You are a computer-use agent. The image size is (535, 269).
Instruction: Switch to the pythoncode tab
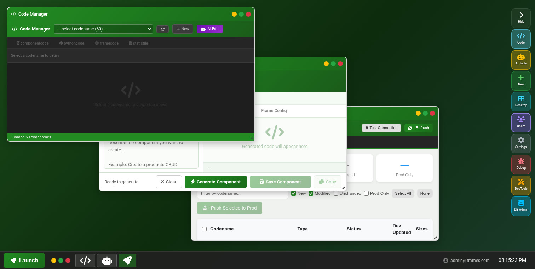click(x=71, y=43)
